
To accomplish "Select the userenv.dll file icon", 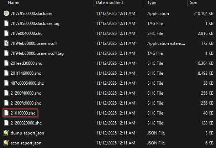I will (6, 43).
